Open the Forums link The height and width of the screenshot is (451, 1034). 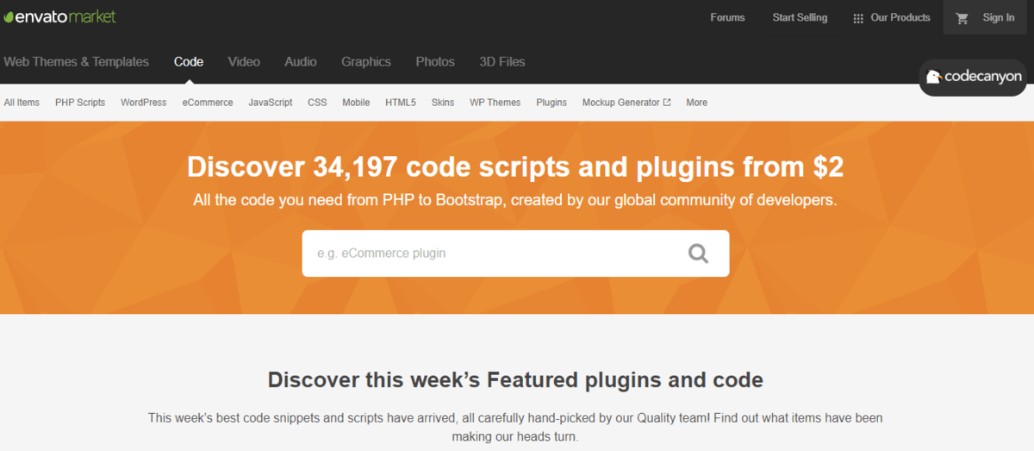(x=727, y=17)
